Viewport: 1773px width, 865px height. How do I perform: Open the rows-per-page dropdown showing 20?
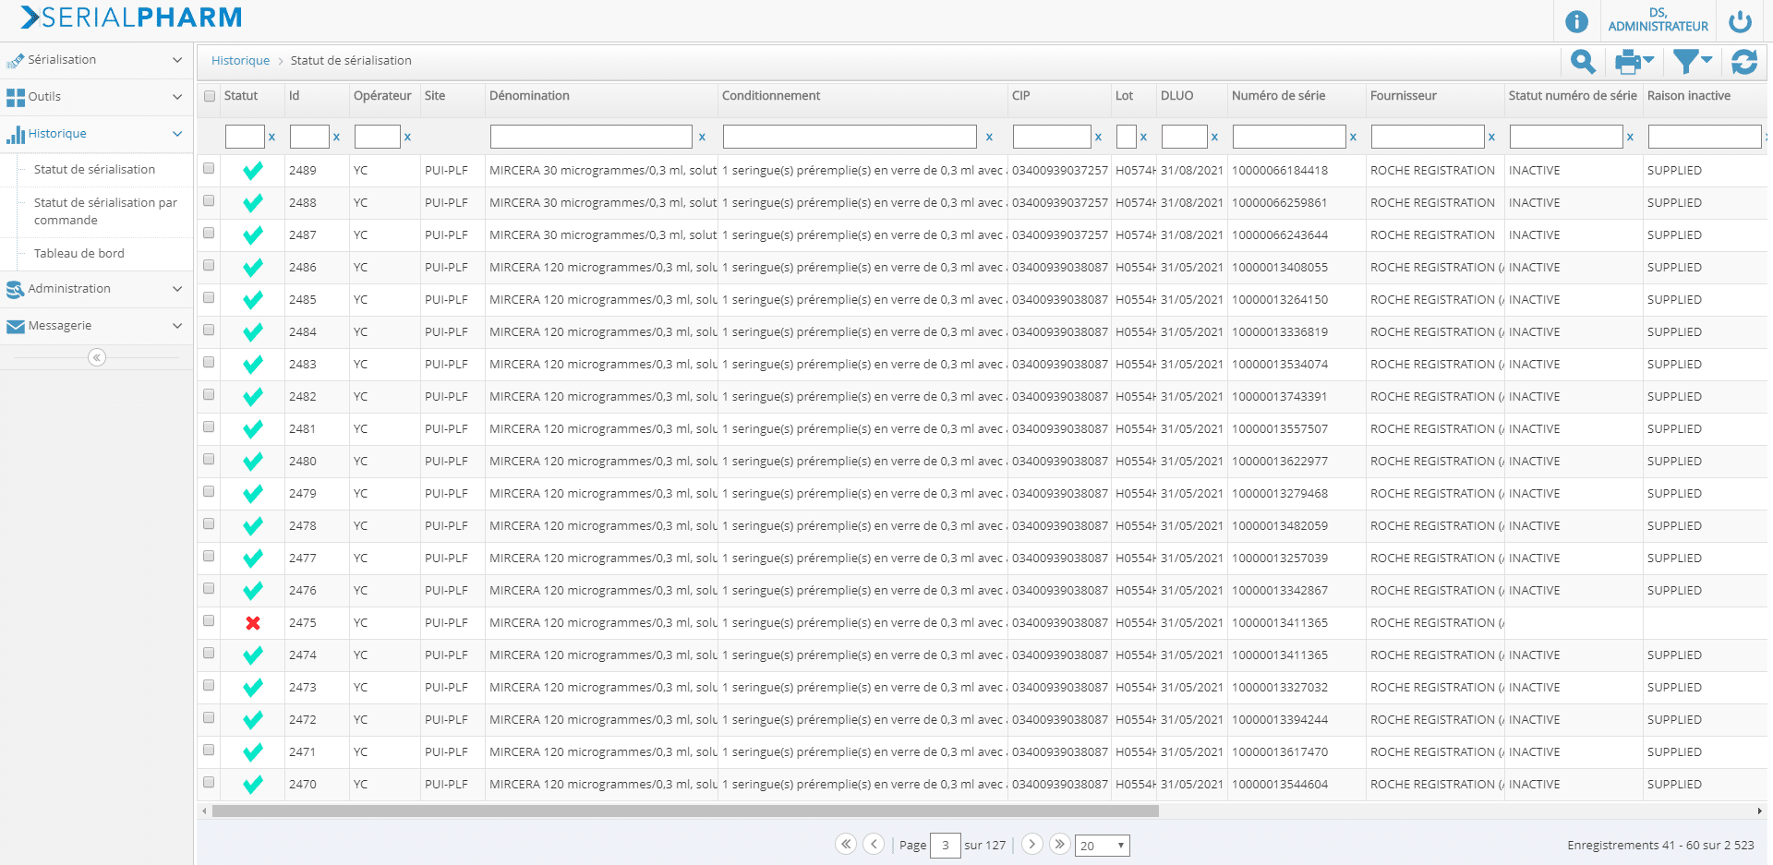click(x=1102, y=846)
